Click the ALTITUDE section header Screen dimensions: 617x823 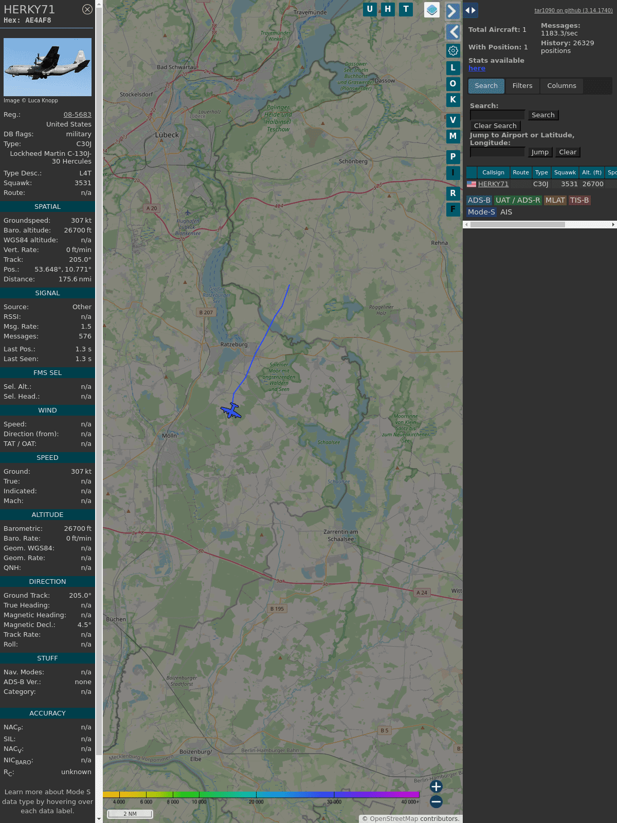[47, 515]
